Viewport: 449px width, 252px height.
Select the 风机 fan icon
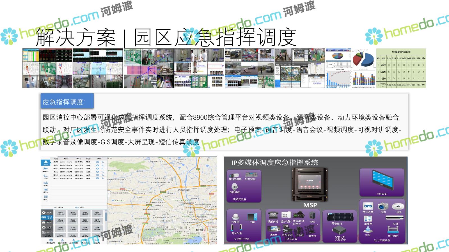click(383, 207)
